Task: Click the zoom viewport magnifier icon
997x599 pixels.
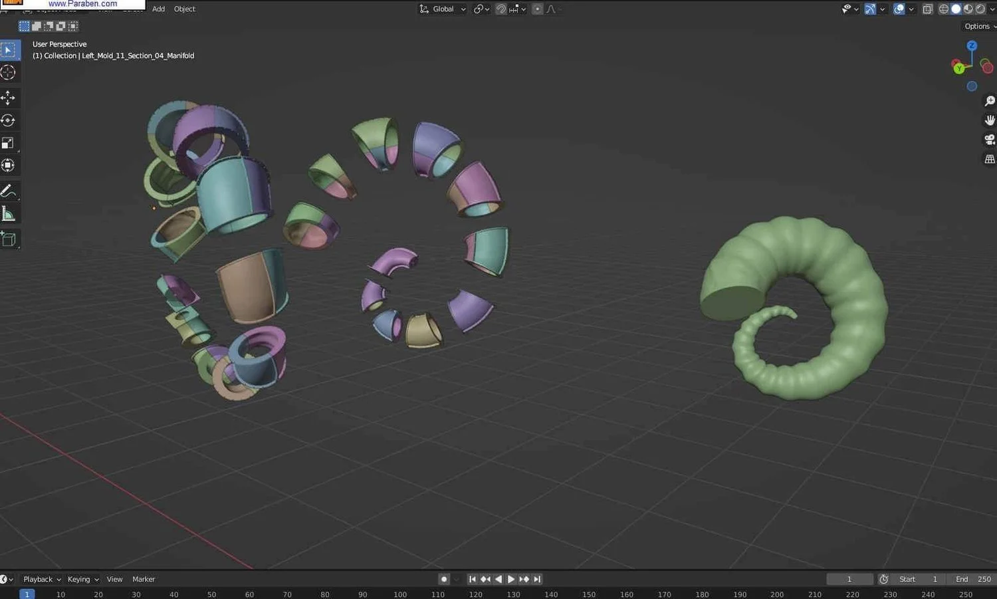Action: (x=989, y=101)
